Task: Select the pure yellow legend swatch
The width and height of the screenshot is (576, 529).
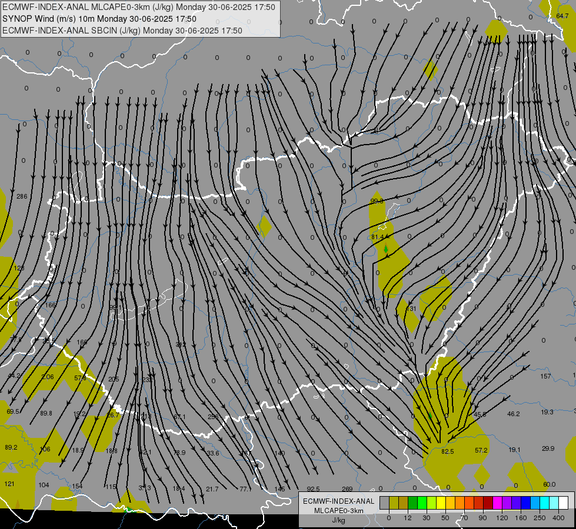Action: (441, 503)
